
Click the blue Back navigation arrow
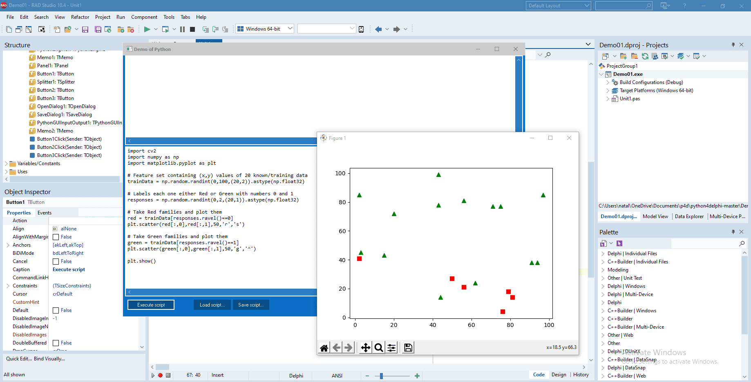[x=378, y=29]
